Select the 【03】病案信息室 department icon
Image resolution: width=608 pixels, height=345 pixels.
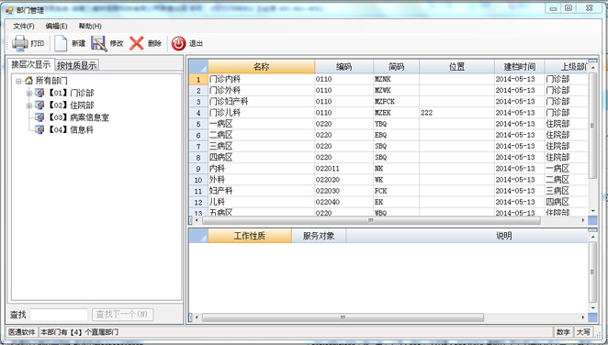(x=39, y=117)
